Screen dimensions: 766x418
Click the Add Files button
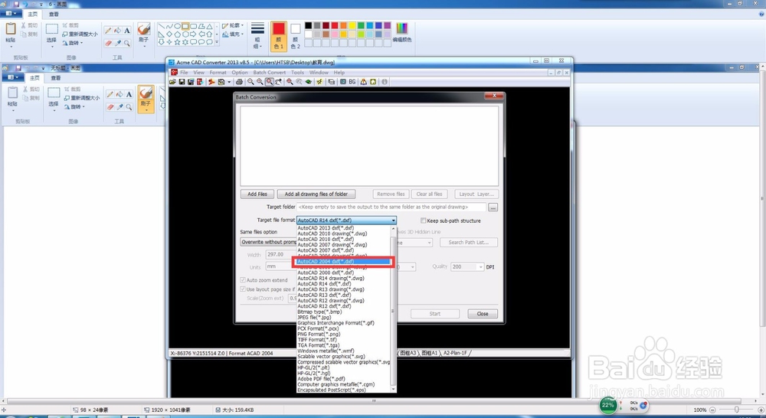pyautogui.click(x=257, y=194)
